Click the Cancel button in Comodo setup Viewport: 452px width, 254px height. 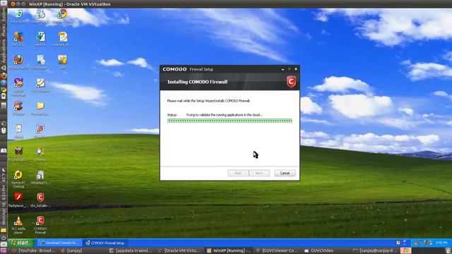click(x=285, y=173)
